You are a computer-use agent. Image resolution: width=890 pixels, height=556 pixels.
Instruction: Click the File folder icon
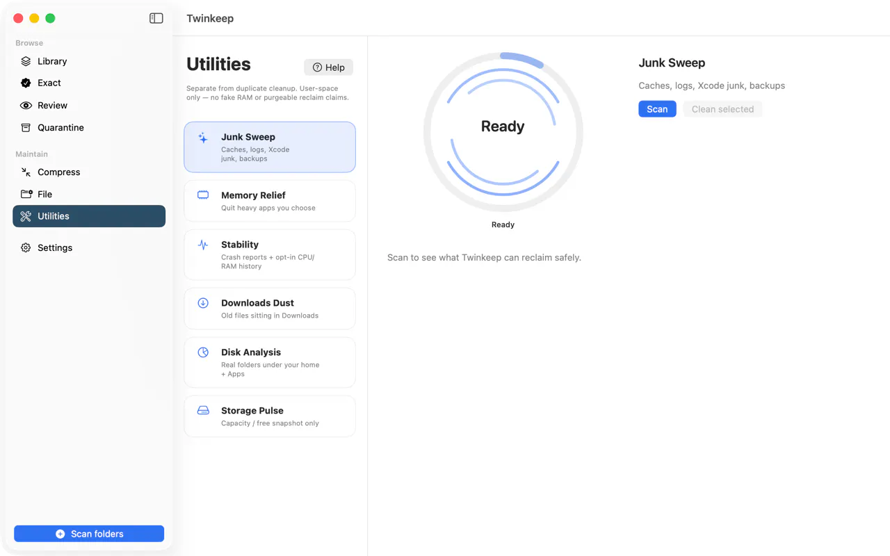pyautogui.click(x=26, y=194)
